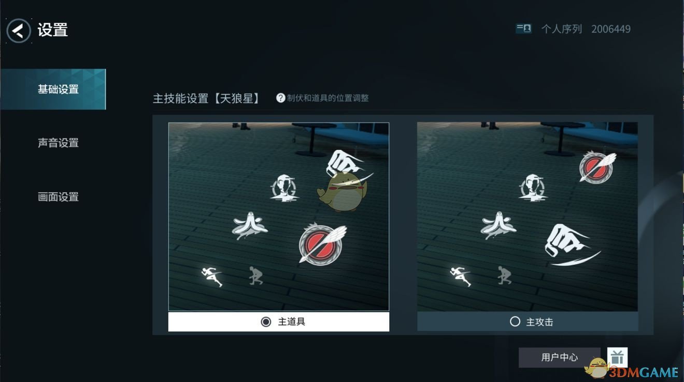Click the banana peel icon in 主攻击 preview
Screen dimensions: 684x382
click(498, 226)
